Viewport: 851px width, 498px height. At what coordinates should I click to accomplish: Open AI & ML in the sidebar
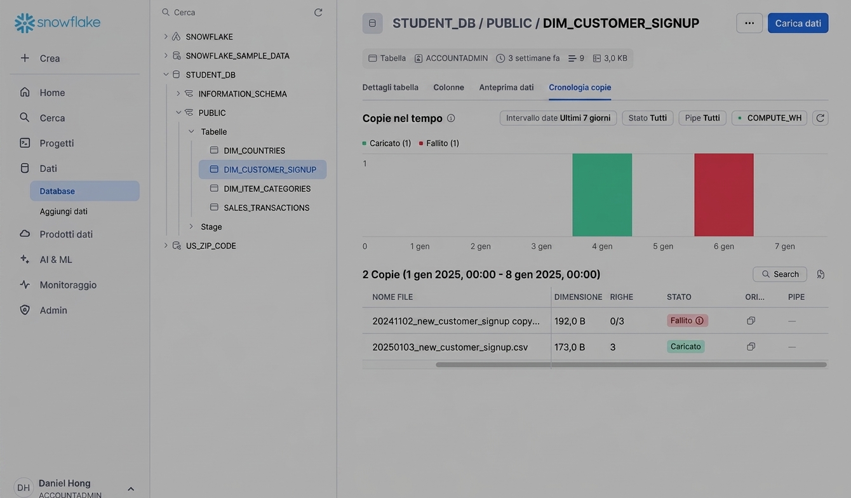[56, 259]
